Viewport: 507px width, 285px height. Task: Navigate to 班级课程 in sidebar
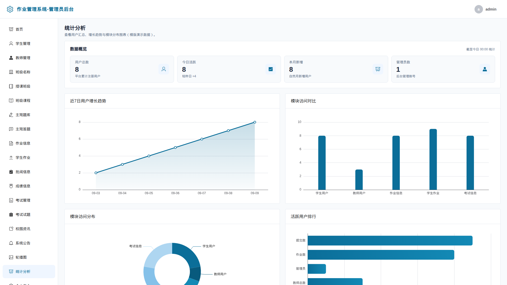tap(29, 101)
